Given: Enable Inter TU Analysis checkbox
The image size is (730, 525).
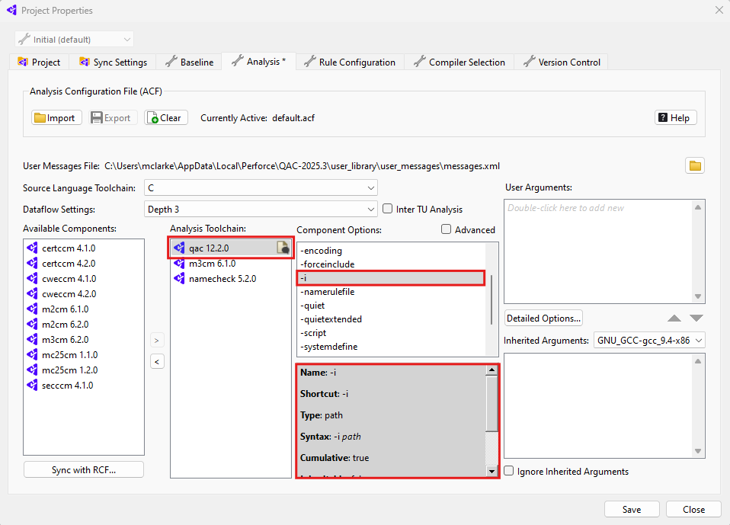Looking at the screenshot, I should click(388, 209).
